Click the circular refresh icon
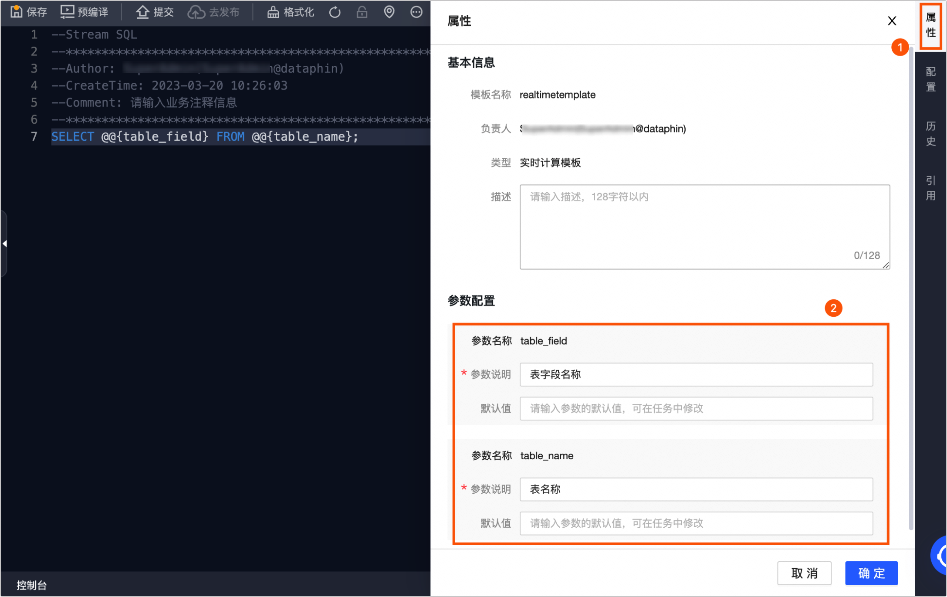 point(335,12)
